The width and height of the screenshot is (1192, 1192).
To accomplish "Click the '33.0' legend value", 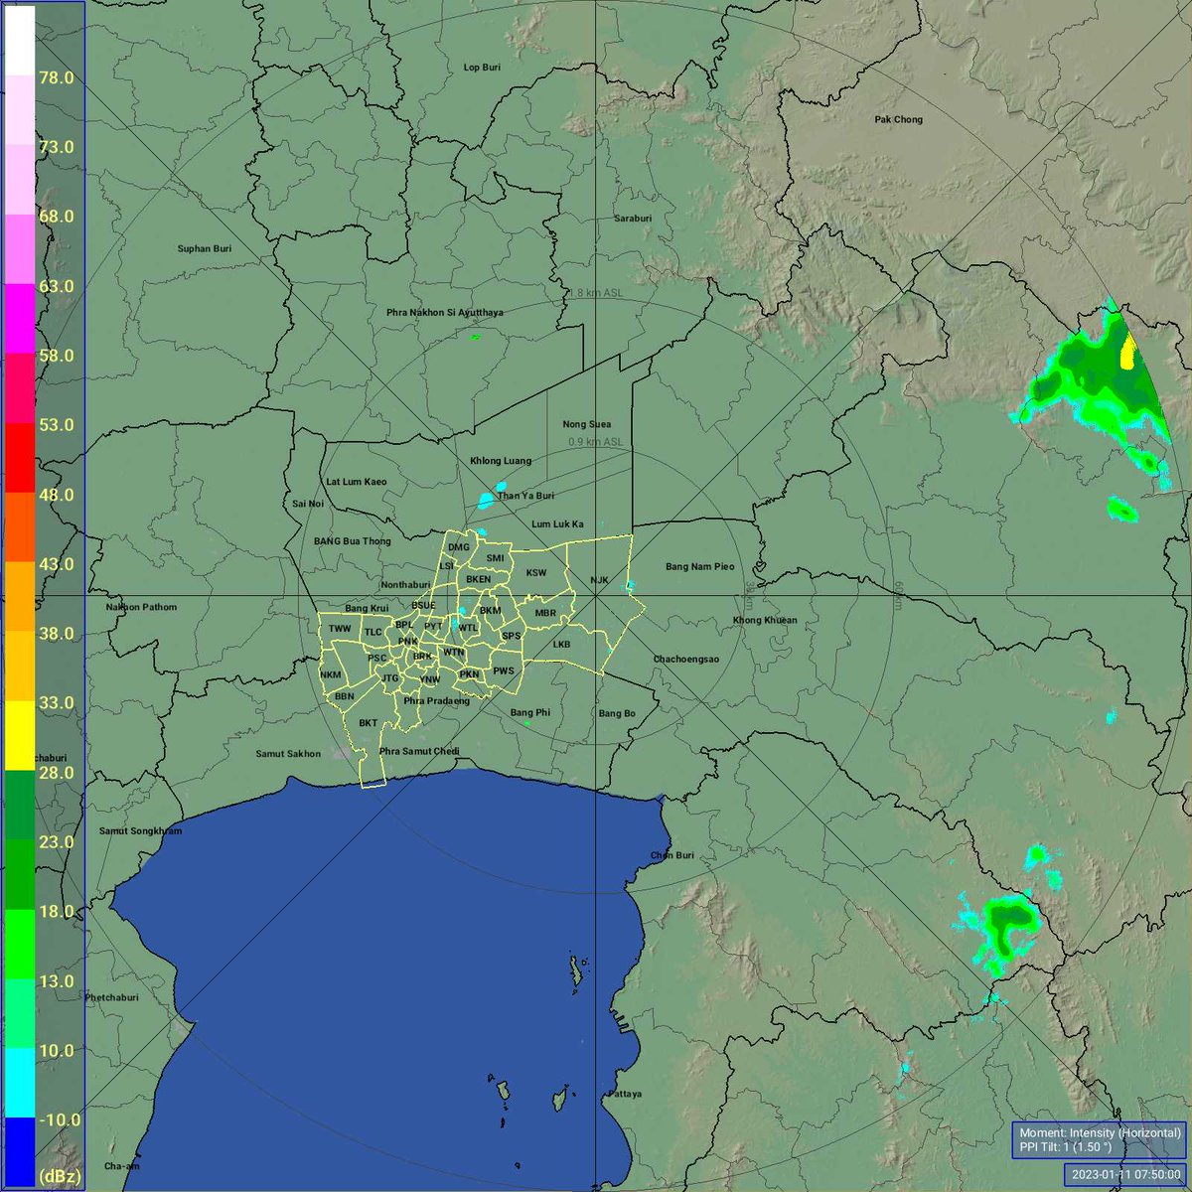I will tap(57, 702).
